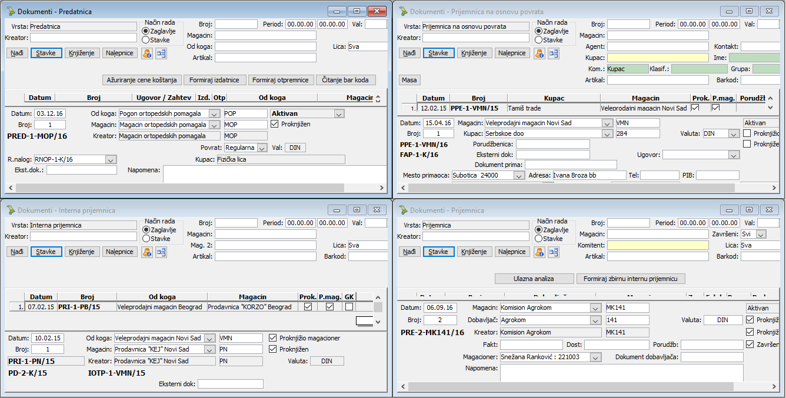Untick Proknjižen checkbox in Predatnica window
The width and height of the screenshot is (786, 398).
(x=275, y=124)
